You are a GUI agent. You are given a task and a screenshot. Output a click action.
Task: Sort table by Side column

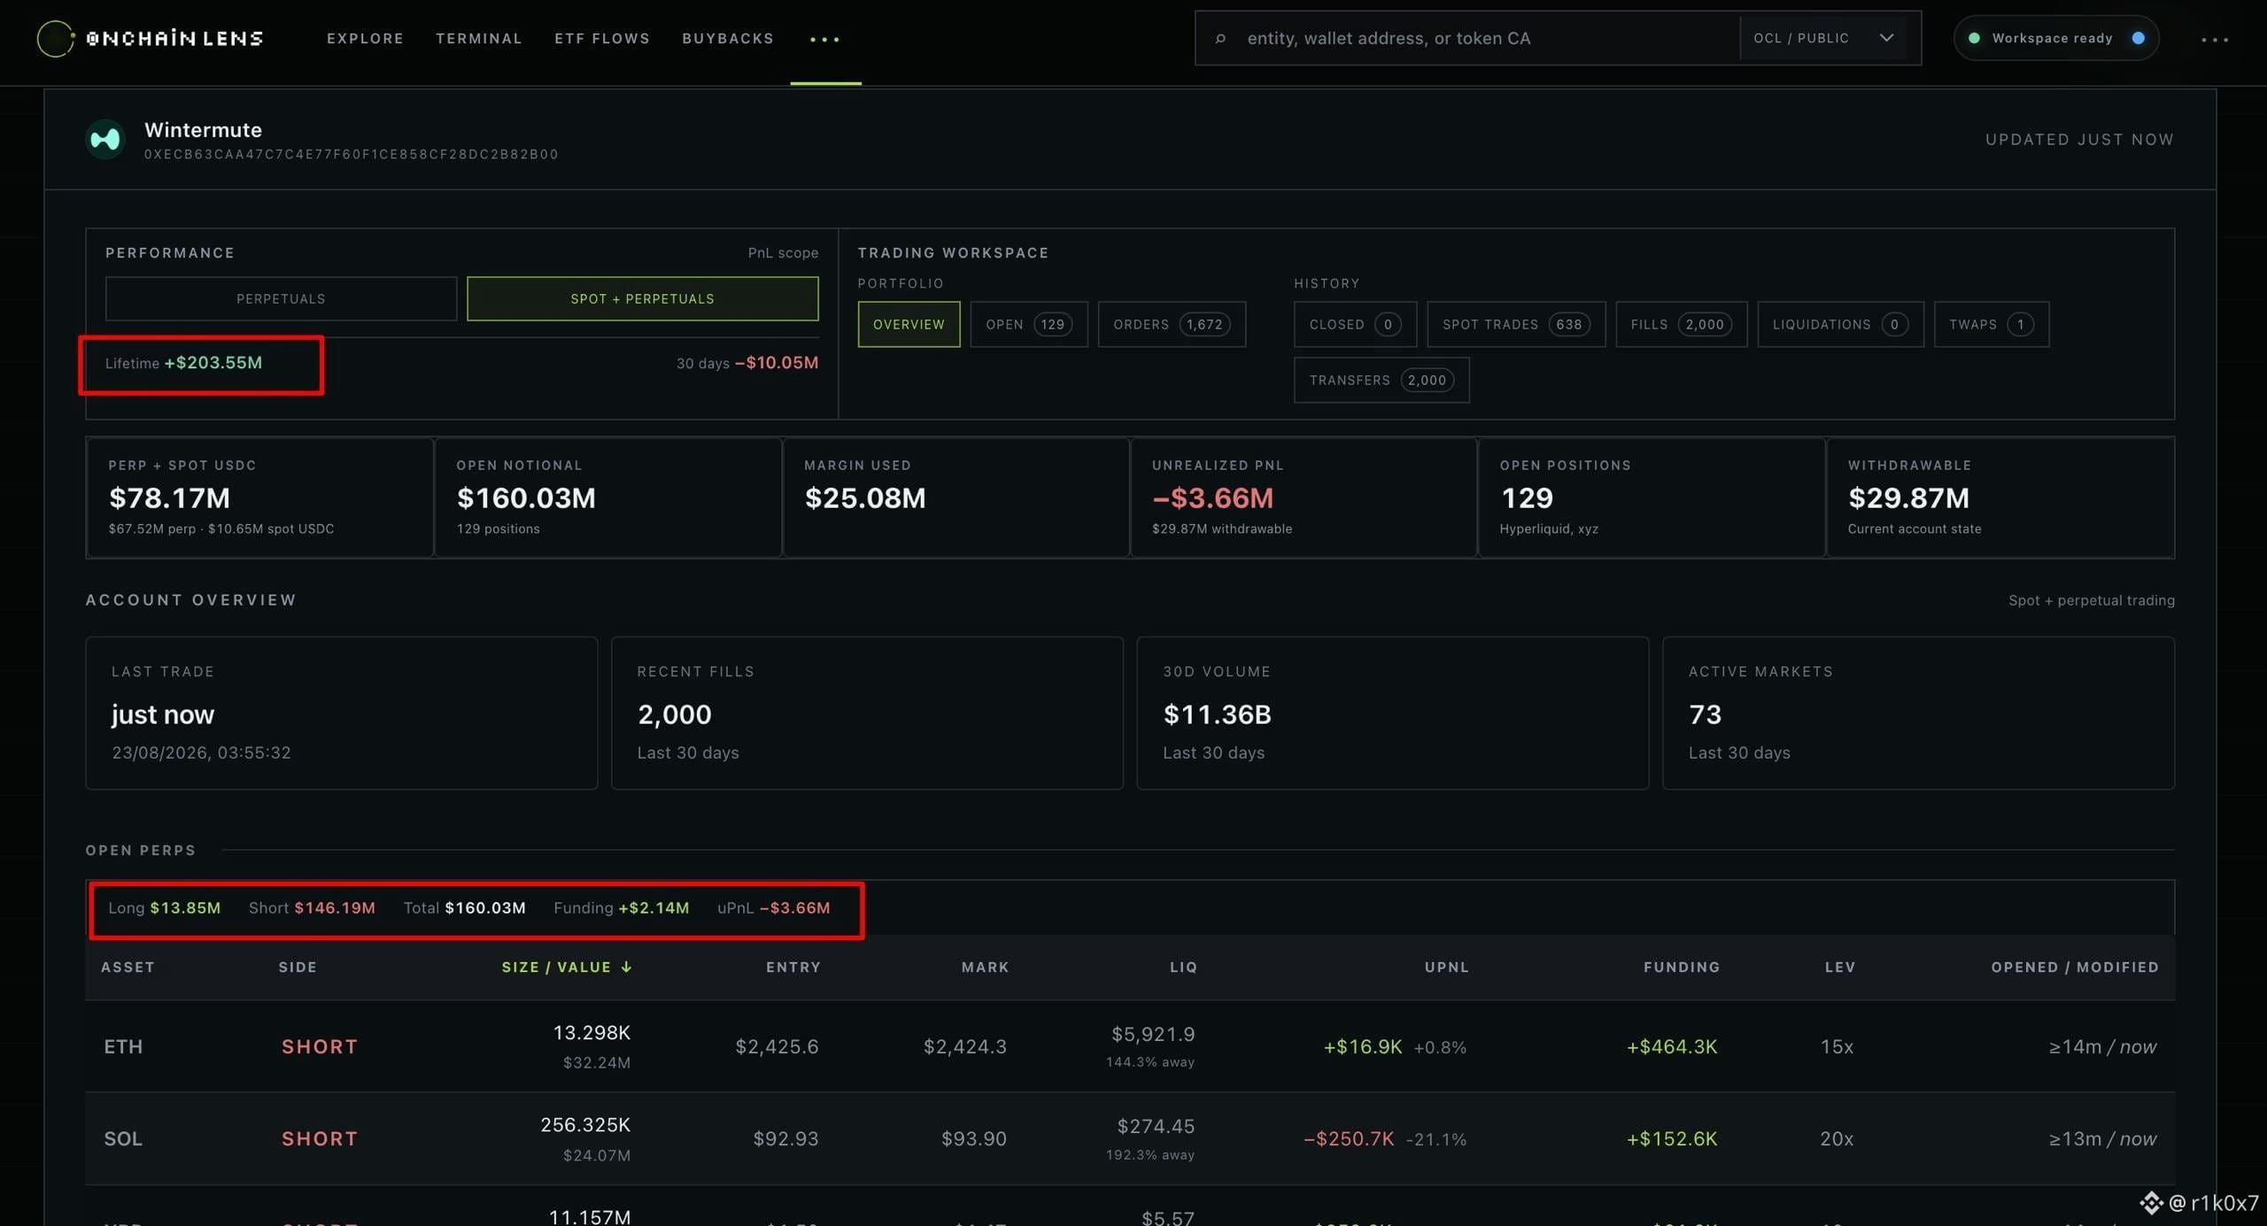(x=298, y=967)
